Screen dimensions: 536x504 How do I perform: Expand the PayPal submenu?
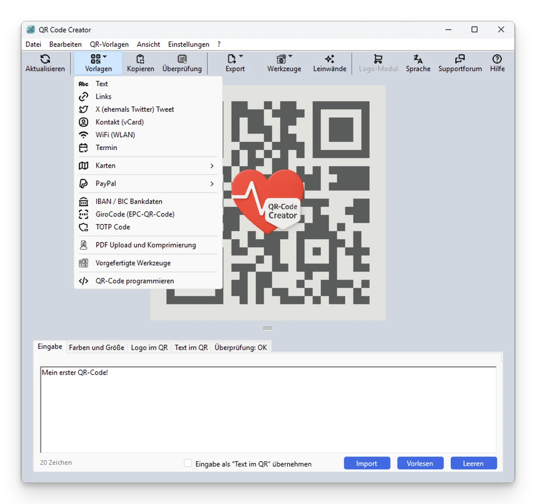click(x=148, y=183)
